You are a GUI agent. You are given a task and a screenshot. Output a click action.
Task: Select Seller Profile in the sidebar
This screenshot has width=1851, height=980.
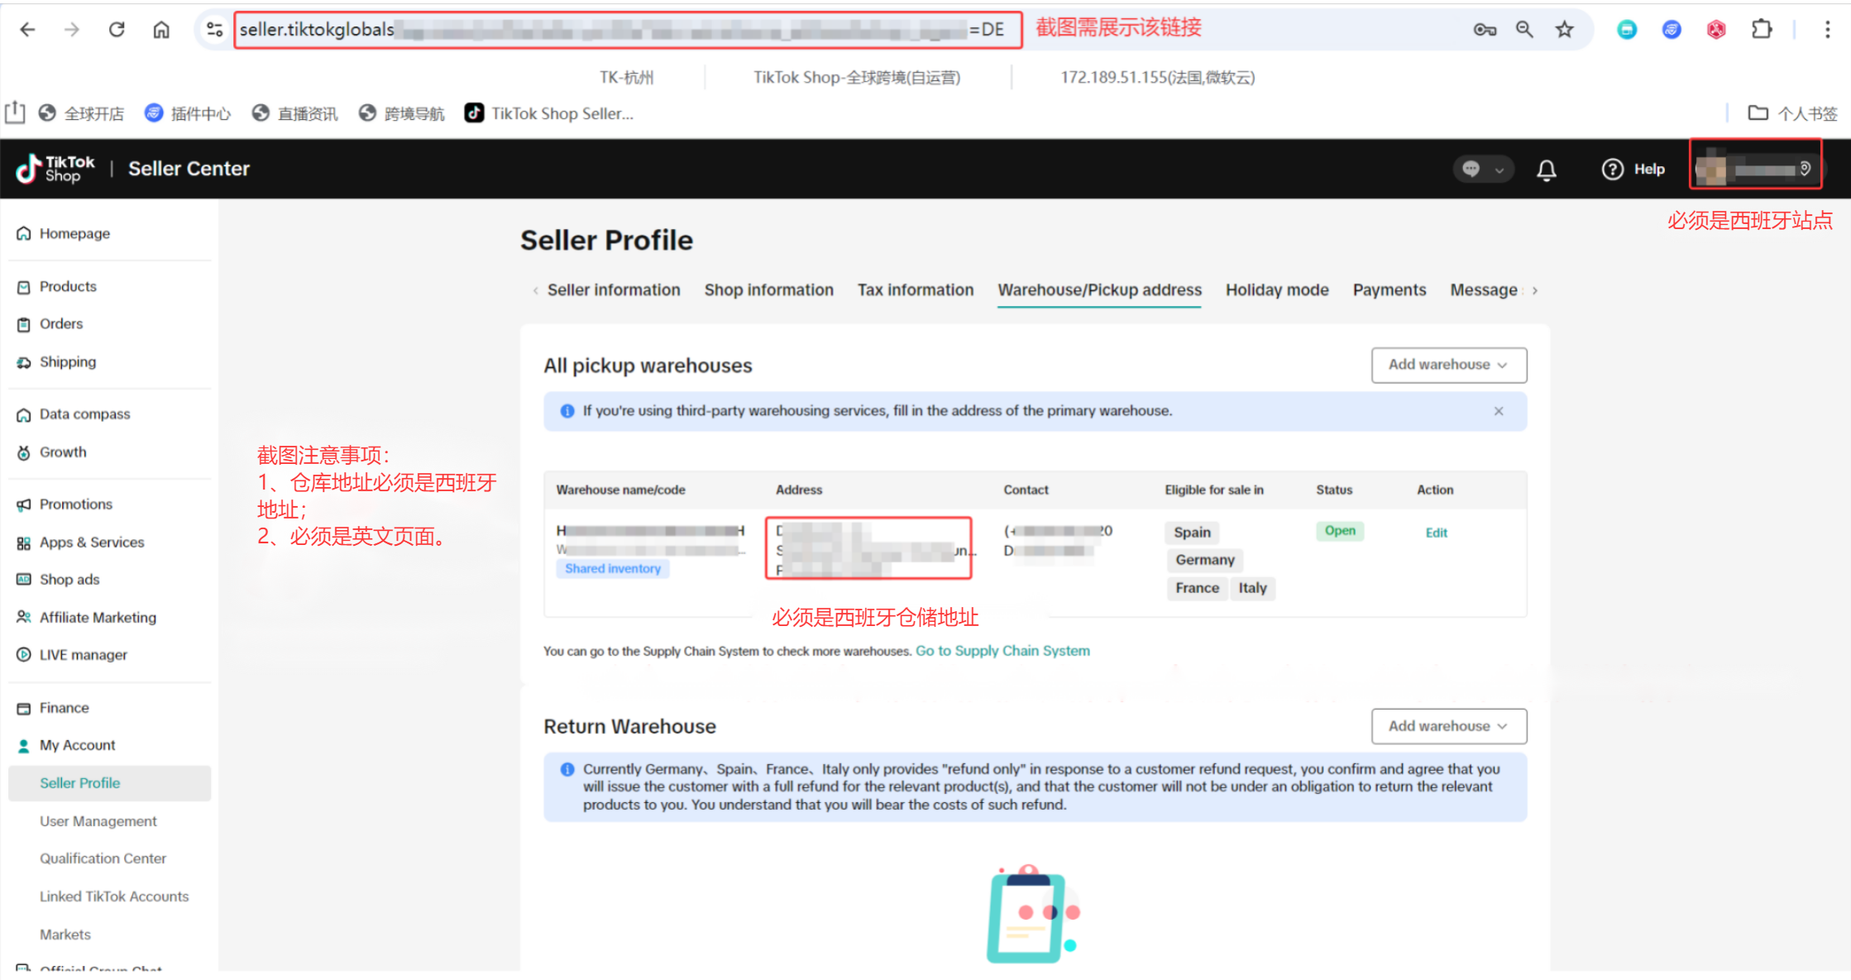click(x=109, y=783)
